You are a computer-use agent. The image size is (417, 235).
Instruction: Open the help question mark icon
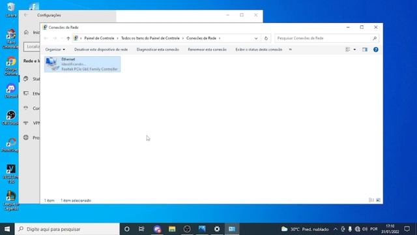[375, 50]
